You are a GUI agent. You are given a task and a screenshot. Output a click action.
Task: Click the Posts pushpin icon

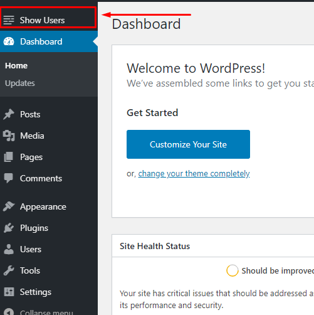click(9, 114)
